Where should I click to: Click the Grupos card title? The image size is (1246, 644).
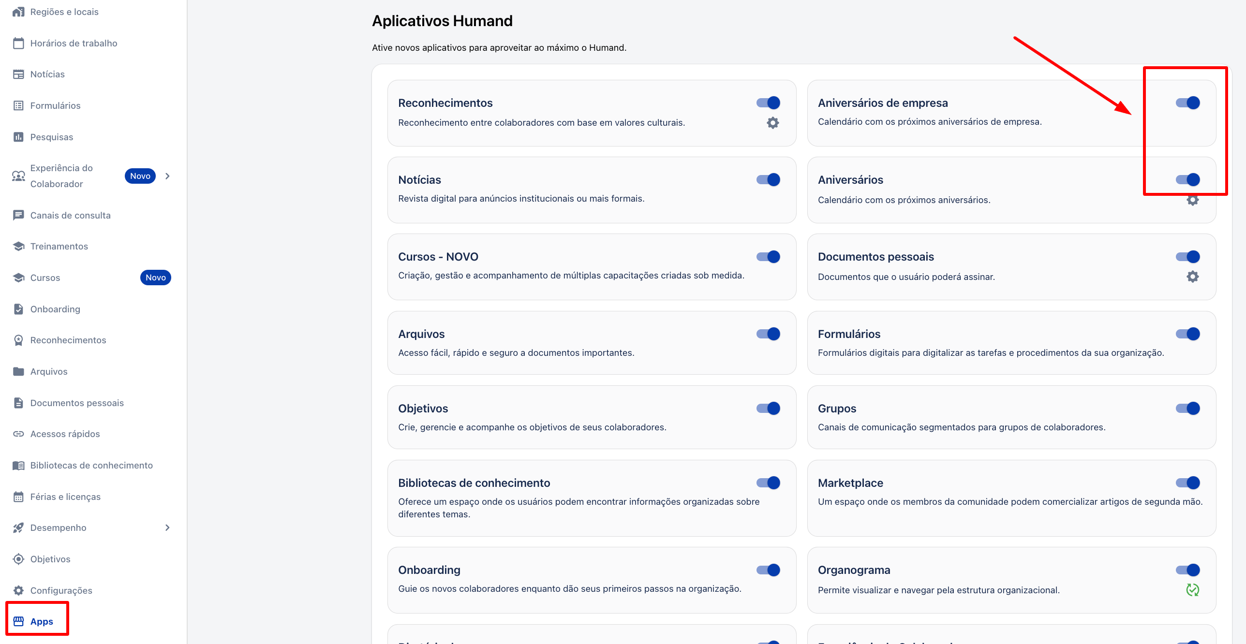(837, 409)
